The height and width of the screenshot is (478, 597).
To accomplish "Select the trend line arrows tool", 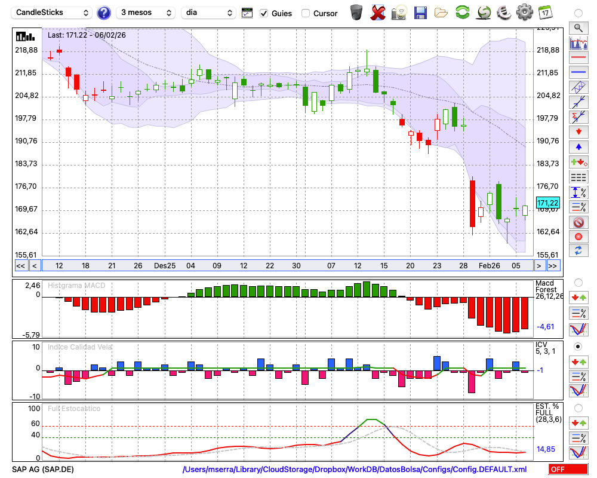I will [x=578, y=102].
